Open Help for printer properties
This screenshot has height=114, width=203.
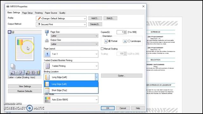pyautogui.click(x=138, y=108)
